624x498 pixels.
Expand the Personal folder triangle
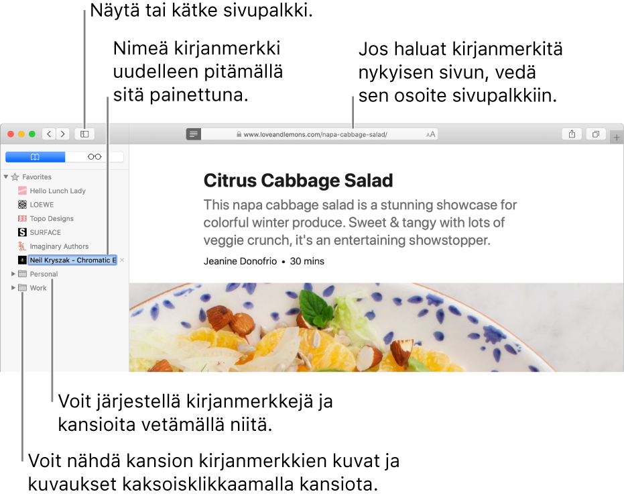click(13, 274)
